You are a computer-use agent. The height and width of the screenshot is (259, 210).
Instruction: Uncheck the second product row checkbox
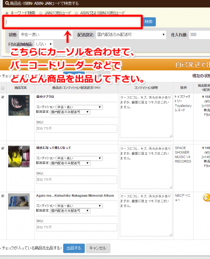[3, 148]
